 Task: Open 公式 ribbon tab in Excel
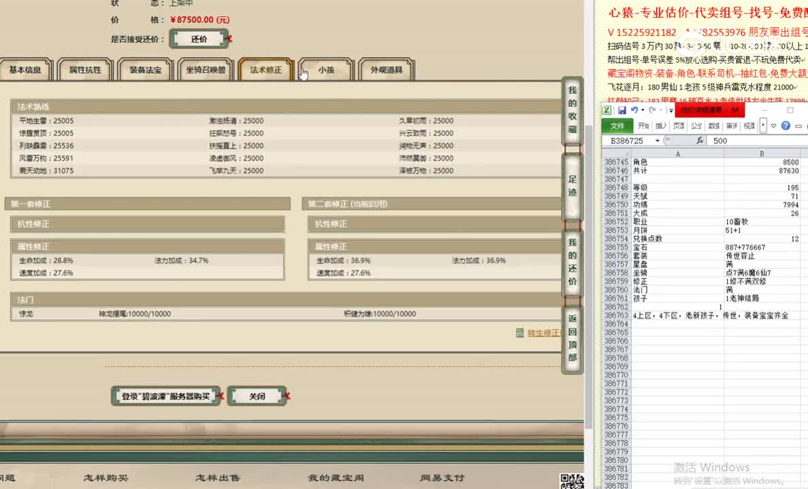pos(696,126)
